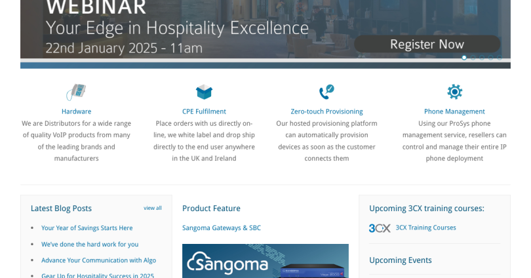The image size is (531, 278).
Task: Click Hardware description about VoIP distributors
Action: pos(76,141)
